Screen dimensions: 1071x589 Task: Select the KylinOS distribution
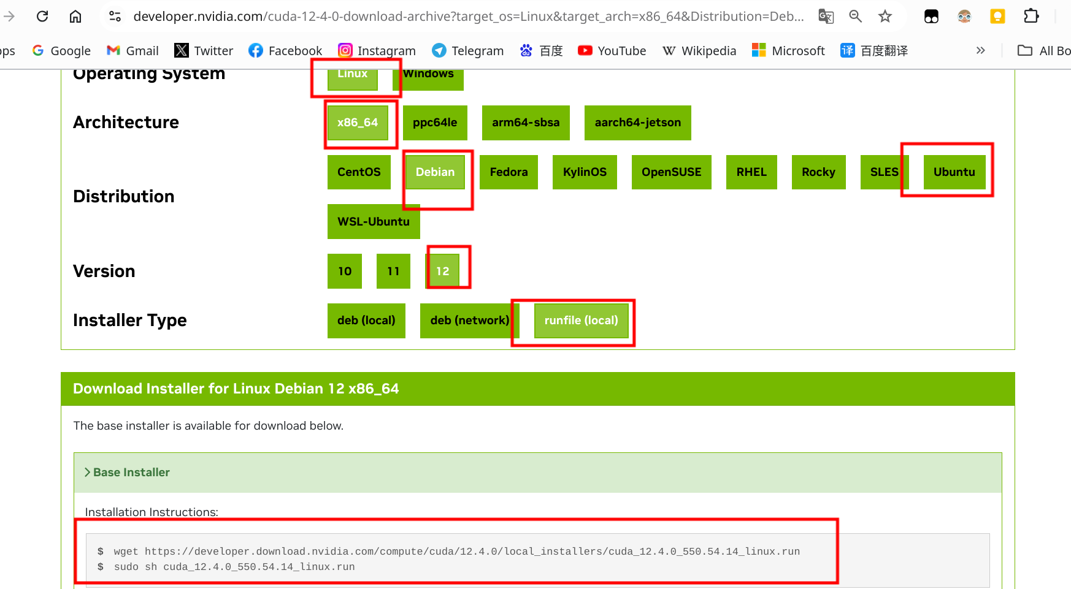(x=585, y=172)
